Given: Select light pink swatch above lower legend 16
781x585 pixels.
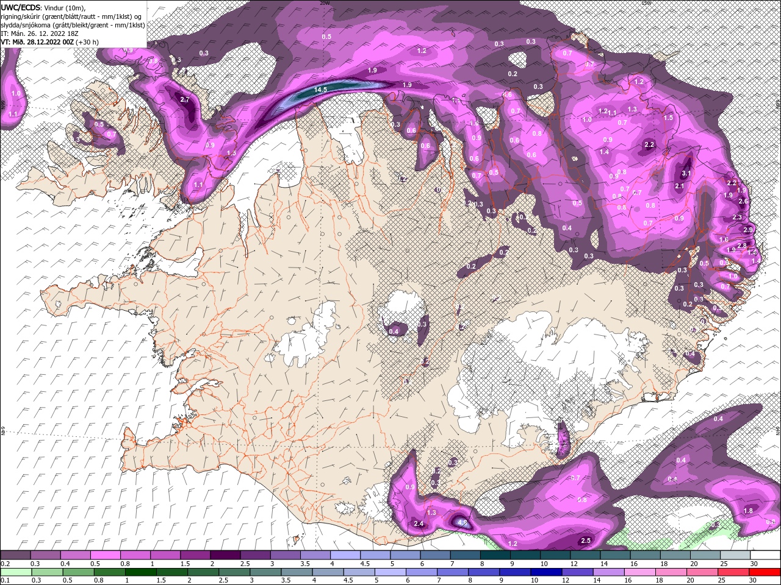Looking at the screenshot, I should coord(640,571).
